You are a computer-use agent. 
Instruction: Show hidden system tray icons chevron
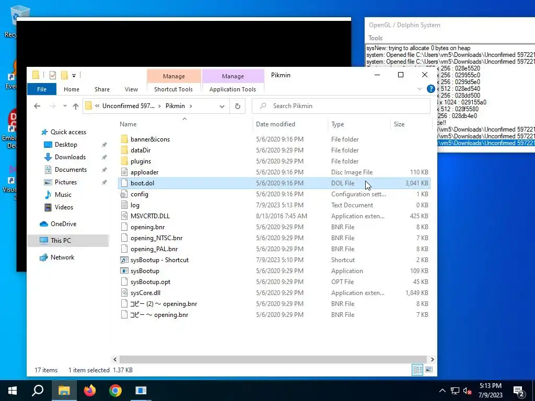point(442,391)
